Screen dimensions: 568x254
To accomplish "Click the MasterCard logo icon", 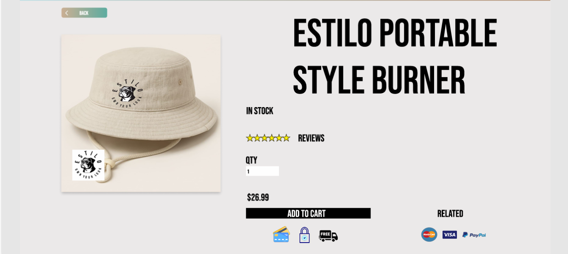I will point(429,235).
